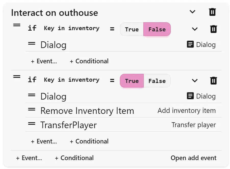The height and width of the screenshot is (169, 230).
Task: Click Open add event at bottom
Action: [x=193, y=158]
